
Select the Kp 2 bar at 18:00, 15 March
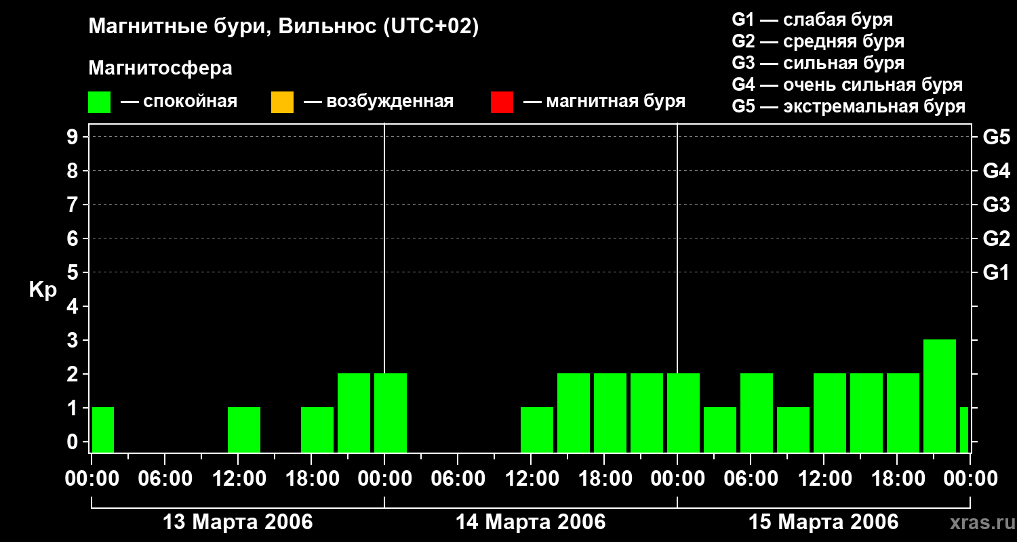903,413
